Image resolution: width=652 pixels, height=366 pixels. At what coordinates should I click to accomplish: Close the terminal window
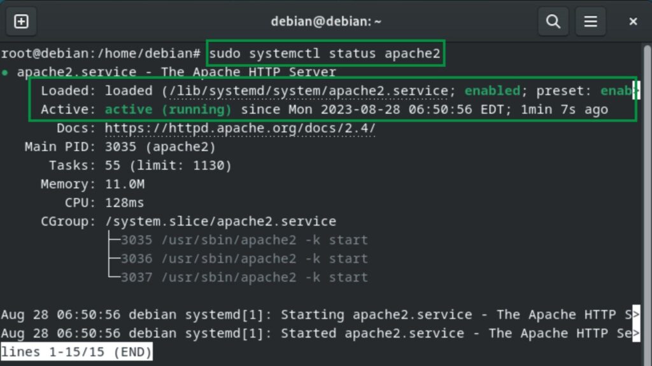[x=633, y=21]
